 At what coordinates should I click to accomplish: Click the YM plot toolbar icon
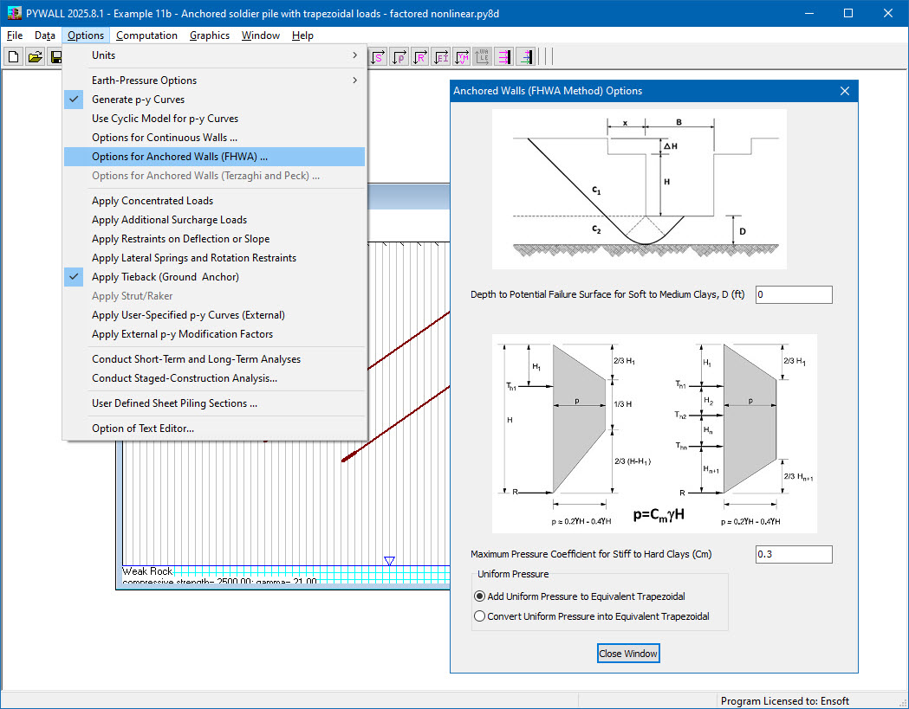[x=464, y=56]
